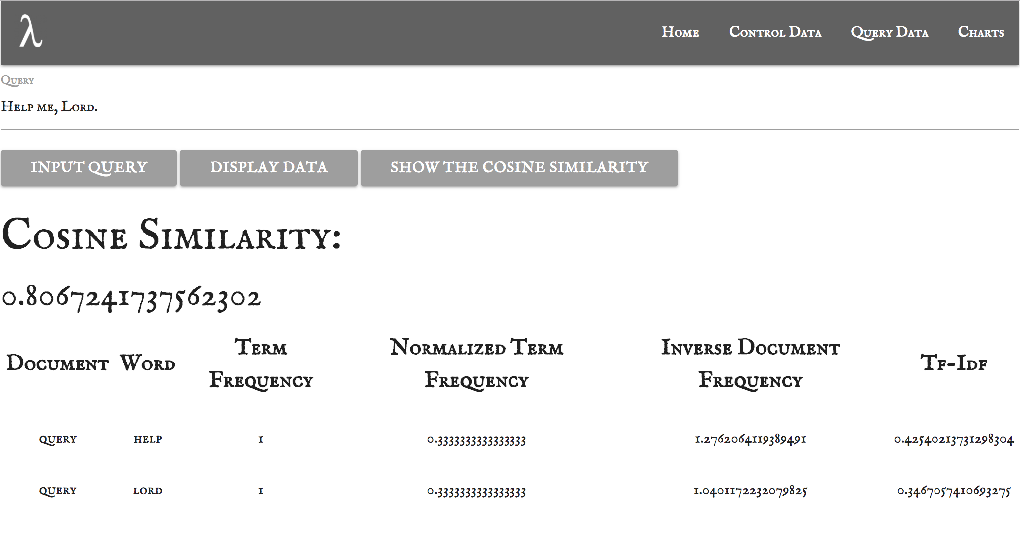Click the Term Frequency column header
Screen dimensions: 1020x545
261,363
